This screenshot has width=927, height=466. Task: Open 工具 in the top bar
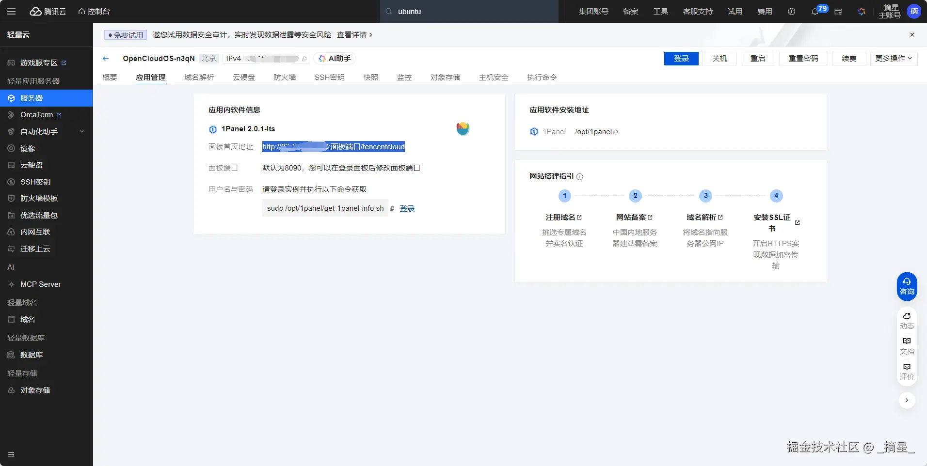pyautogui.click(x=660, y=12)
